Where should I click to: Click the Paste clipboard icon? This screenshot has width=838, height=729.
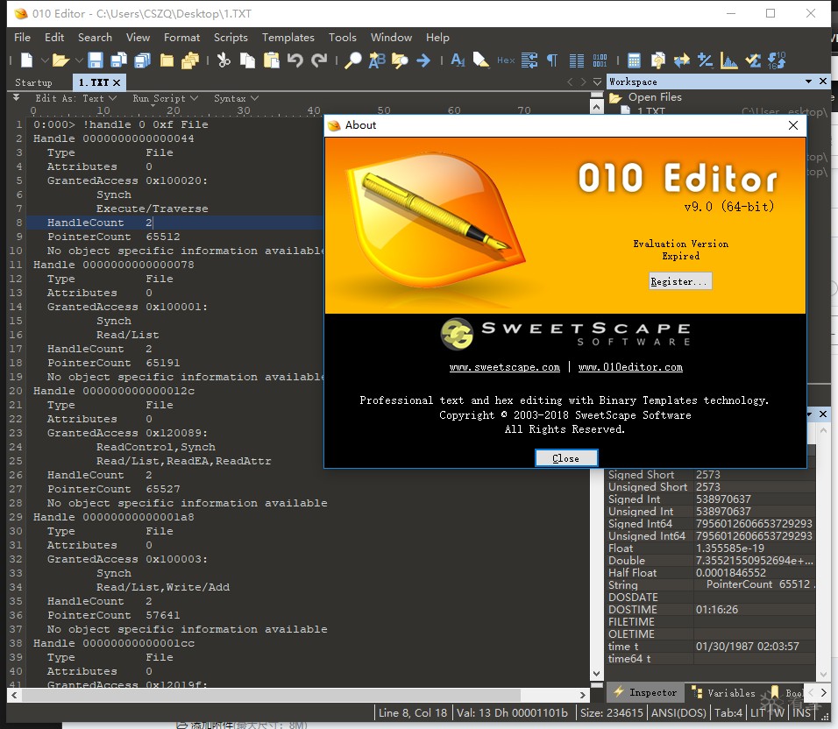[x=272, y=60]
